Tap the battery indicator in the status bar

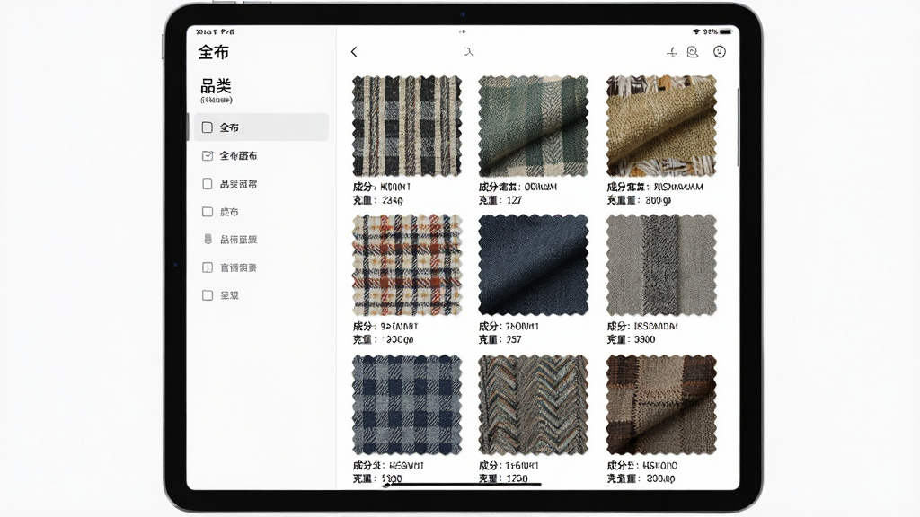[726, 31]
